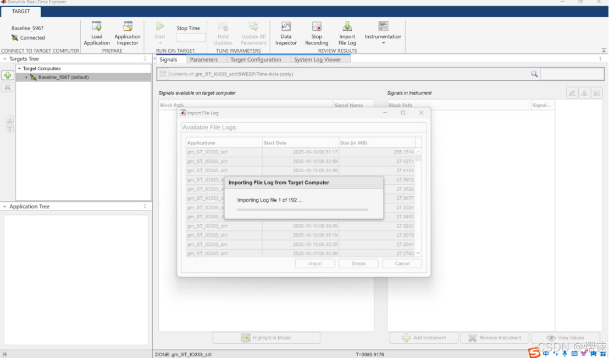Select the log row dated 2025-10-10 06:35:39

pyautogui.click(x=301, y=254)
